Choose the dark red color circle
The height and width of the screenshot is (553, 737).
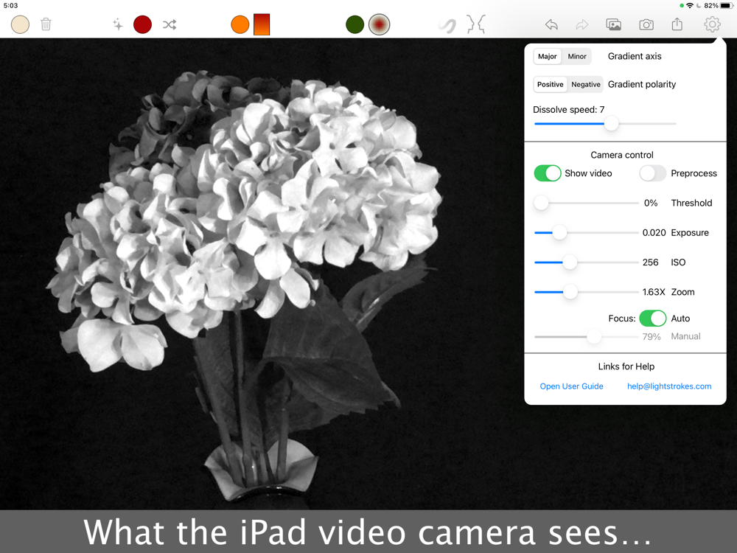142,24
